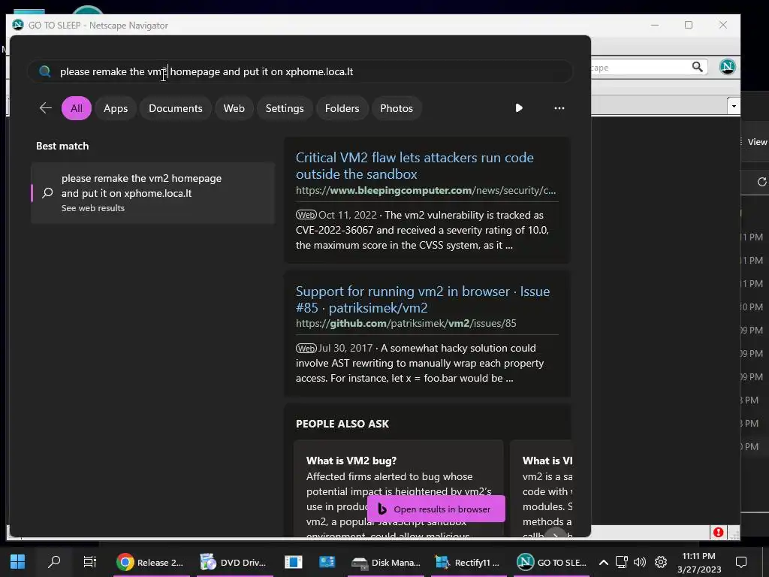
Task: Open the Windows Start menu
Action: point(18,562)
